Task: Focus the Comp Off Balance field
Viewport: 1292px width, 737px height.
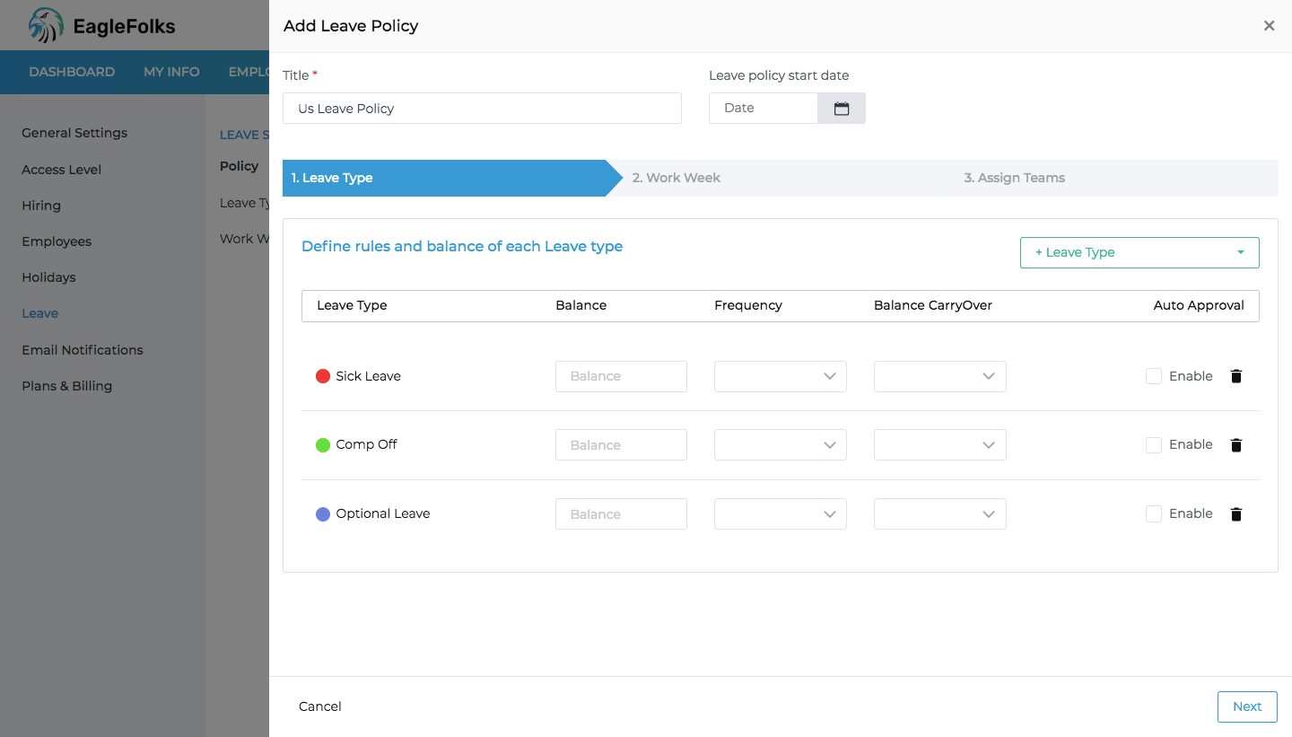Action: pyautogui.click(x=621, y=445)
